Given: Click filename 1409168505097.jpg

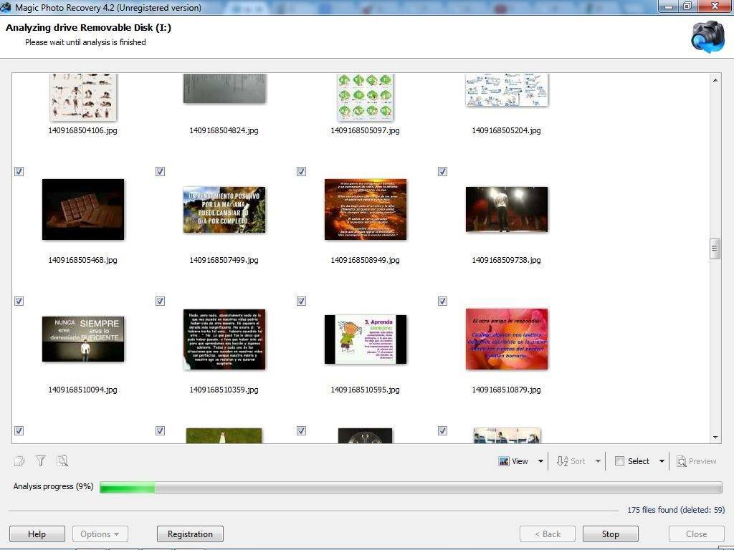Looking at the screenshot, I should pos(365,130).
